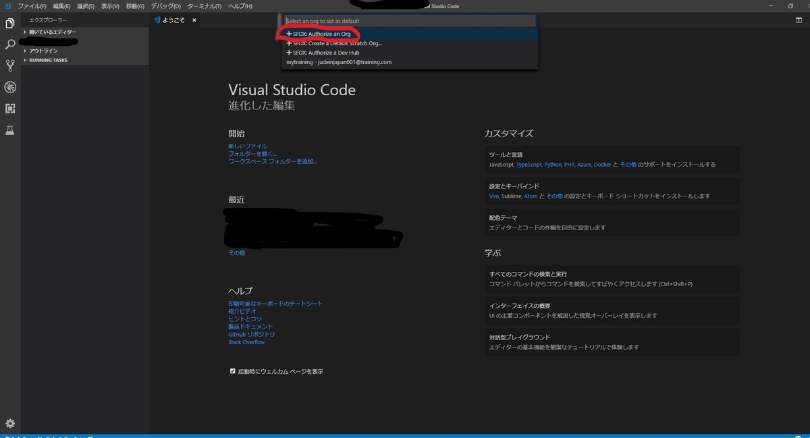Viewport: 810px width, 438px height.
Task: Click the ツールと言語 heading item
Action: coord(506,155)
